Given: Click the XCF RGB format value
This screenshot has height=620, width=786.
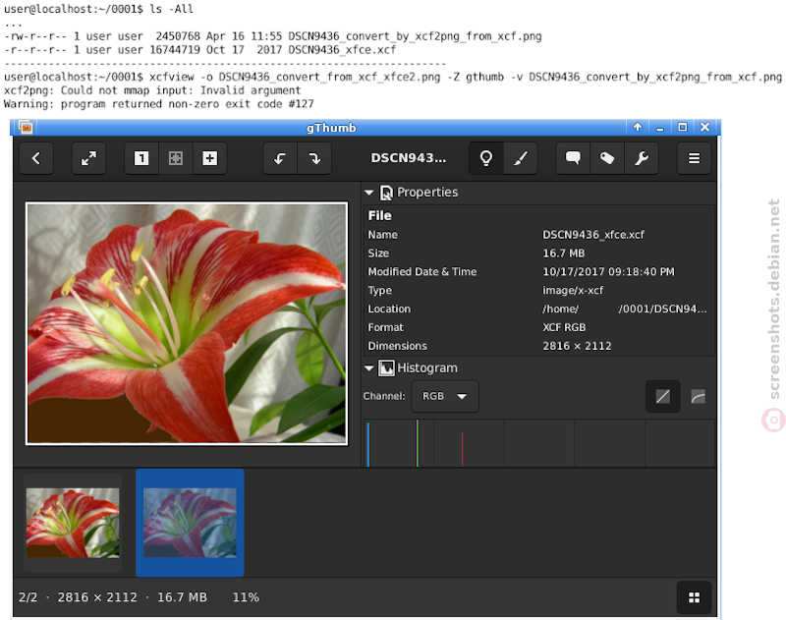Looking at the screenshot, I should 564,327.
